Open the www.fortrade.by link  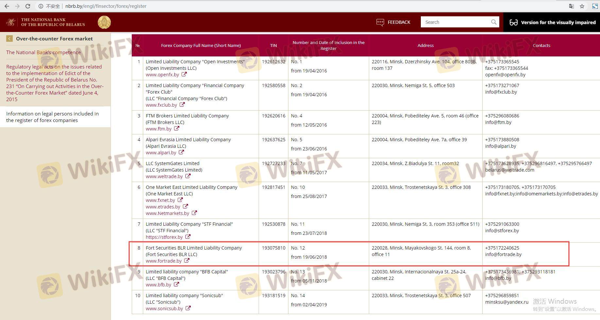pyautogui.click(x=163, y=261)
